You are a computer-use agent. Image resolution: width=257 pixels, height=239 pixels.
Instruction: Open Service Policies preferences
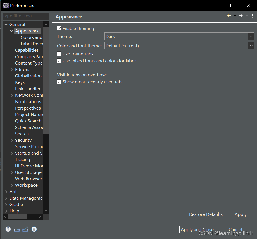[29, 147]
